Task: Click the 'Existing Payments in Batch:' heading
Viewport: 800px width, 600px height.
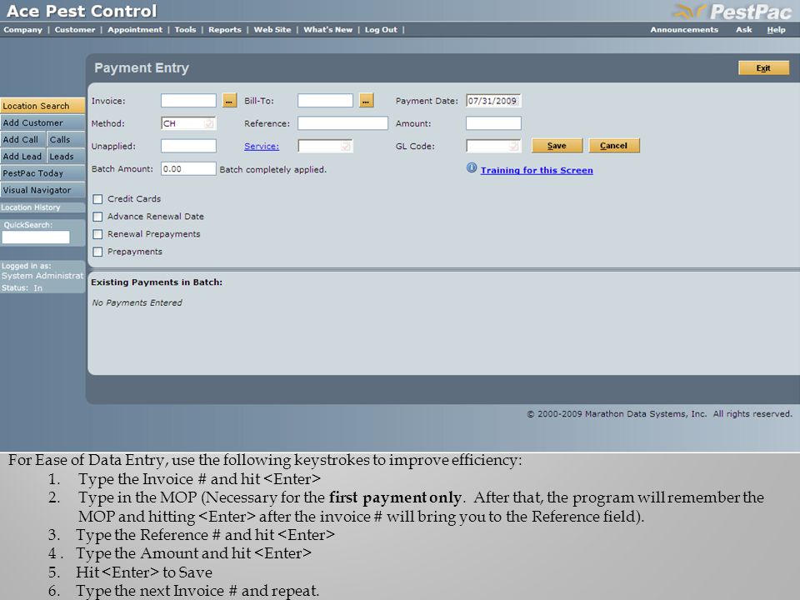Action: click(157, 282)
